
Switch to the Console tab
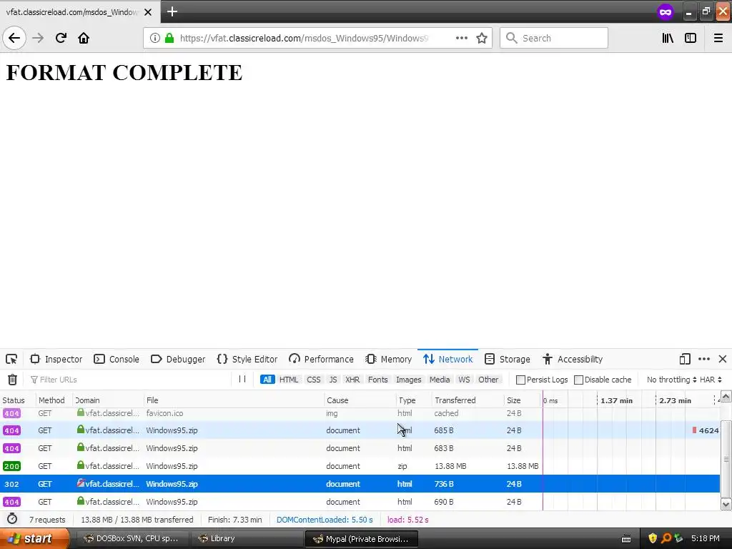coord(117,359)
